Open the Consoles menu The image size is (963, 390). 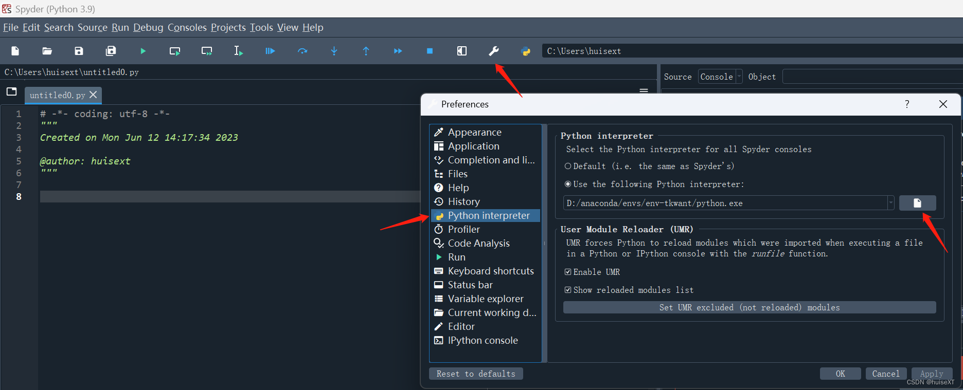[x=187, y=27]
